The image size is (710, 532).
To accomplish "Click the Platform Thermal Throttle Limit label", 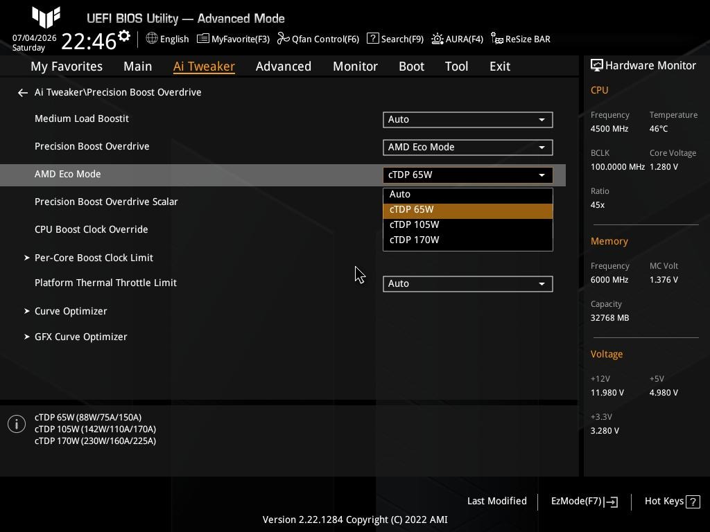I will pyautogui.click(x=105, y=283).
